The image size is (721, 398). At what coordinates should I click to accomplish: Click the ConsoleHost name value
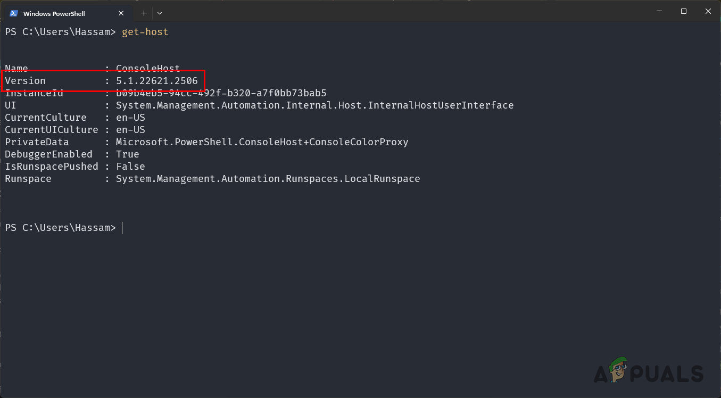148,68
